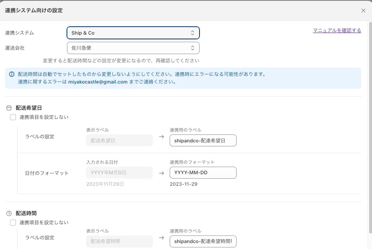372x249 pixels.
Task: Click the clock icon beside 配送時間 heading
Action: point(9,214)
